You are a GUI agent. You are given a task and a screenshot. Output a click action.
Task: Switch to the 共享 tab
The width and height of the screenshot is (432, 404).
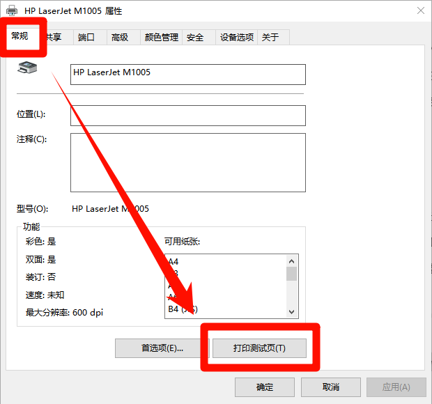point(54,38)
